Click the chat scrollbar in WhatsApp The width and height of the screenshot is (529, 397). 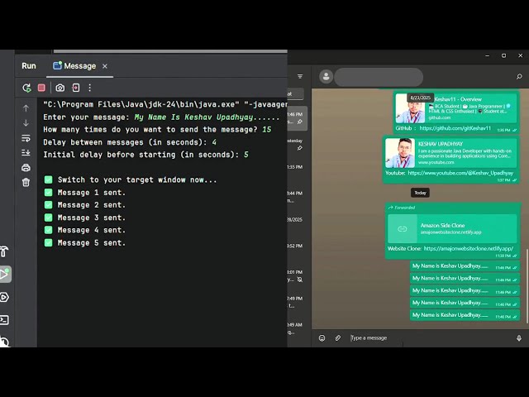pyautogui.click(x=527, y=286)
